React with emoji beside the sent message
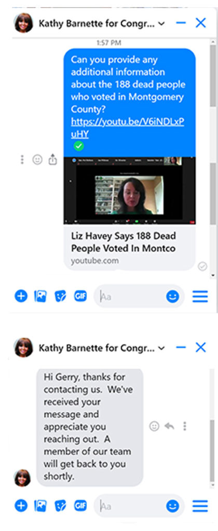The image size is (218, 531). (37, 160)
